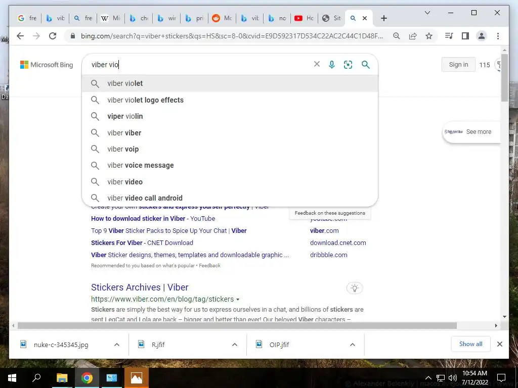Click the horizontal page scrollbar
Image resolution: width=518 pixels, height=388 pixels.
237,326
